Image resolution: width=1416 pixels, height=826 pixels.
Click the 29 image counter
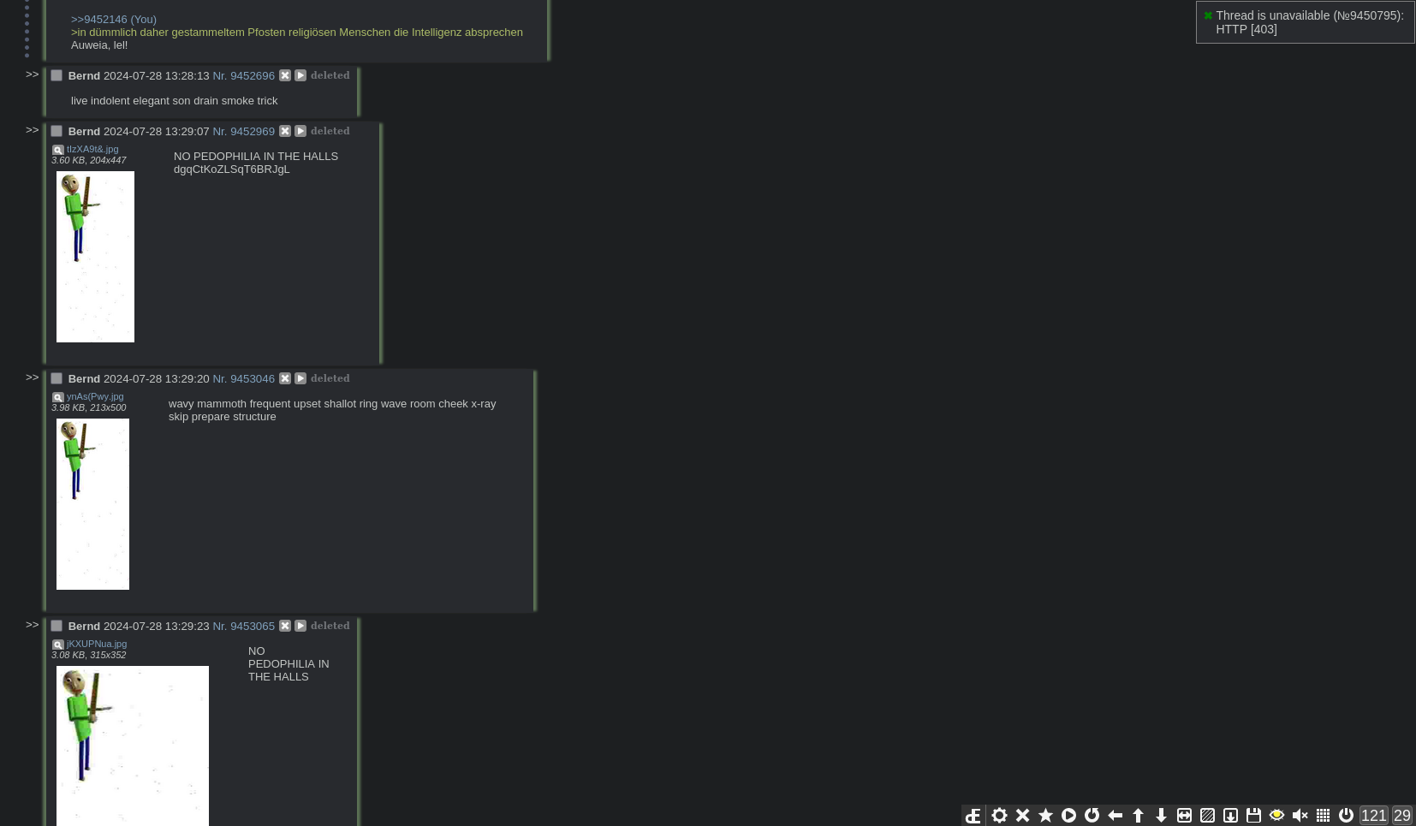(1401, 816)
